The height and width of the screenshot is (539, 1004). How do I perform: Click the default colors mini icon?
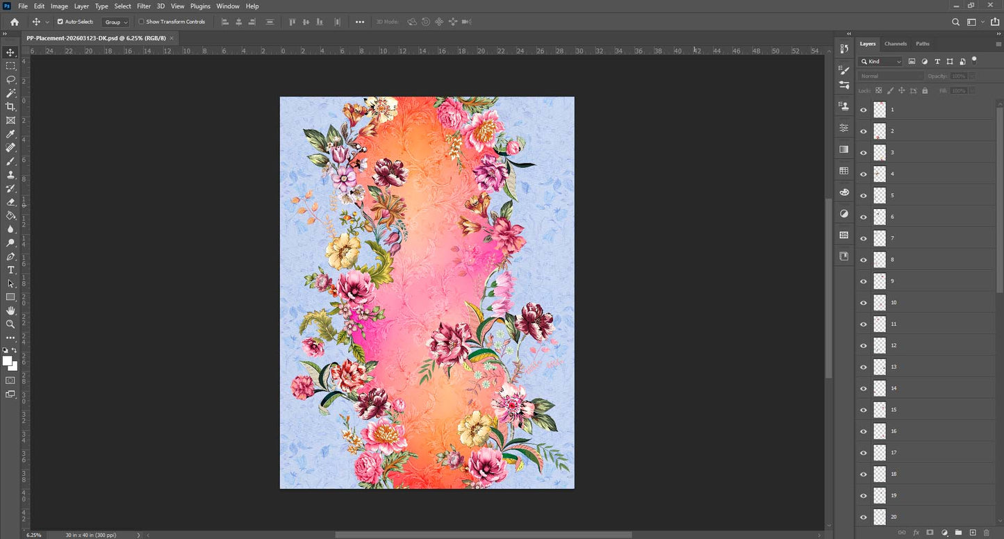tap(6, 351)
